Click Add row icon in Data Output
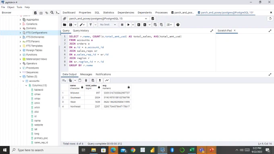The image size is (274, 154). point(64,80)
